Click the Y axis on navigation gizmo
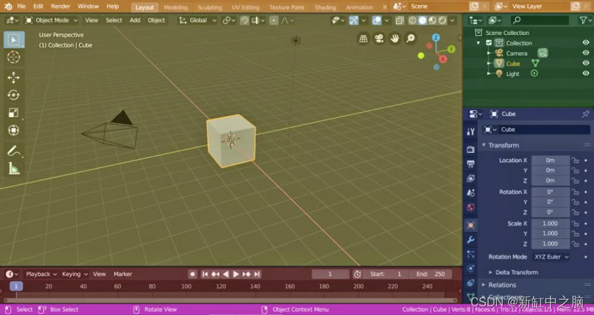Viewport: 594px width, 315px height. click(x=451, y=49)
